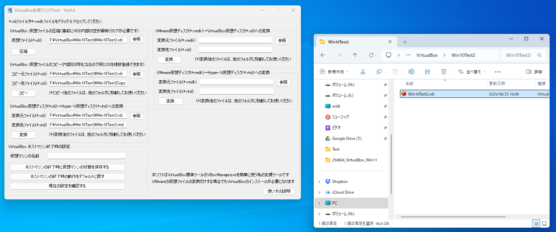This screenshot has height=232, width=556.
Task: Go forward with the Explorer forward arrow
Action: point(339,55)
